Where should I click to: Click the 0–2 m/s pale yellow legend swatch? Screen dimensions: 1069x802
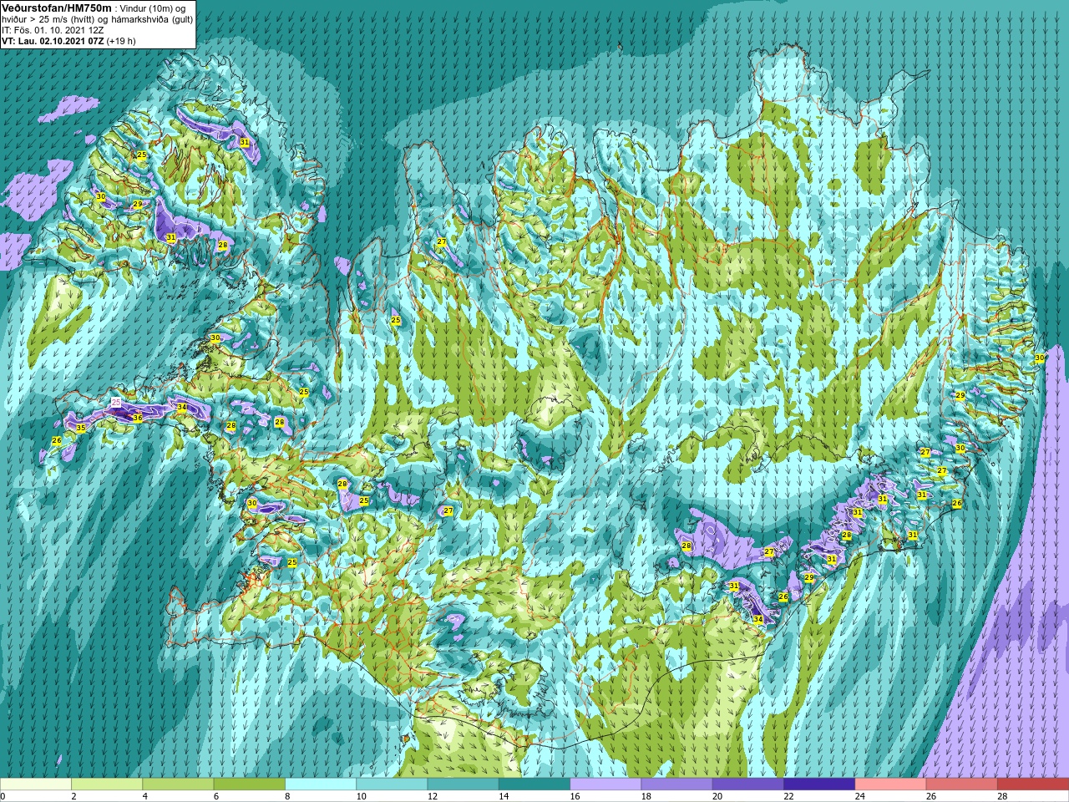click(x=36, y=784)
